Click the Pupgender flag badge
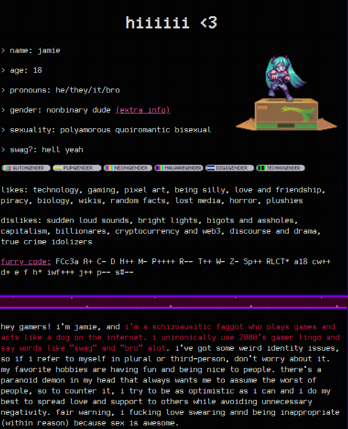This screenshot has width=348, height=429. [x=77, y=167]
